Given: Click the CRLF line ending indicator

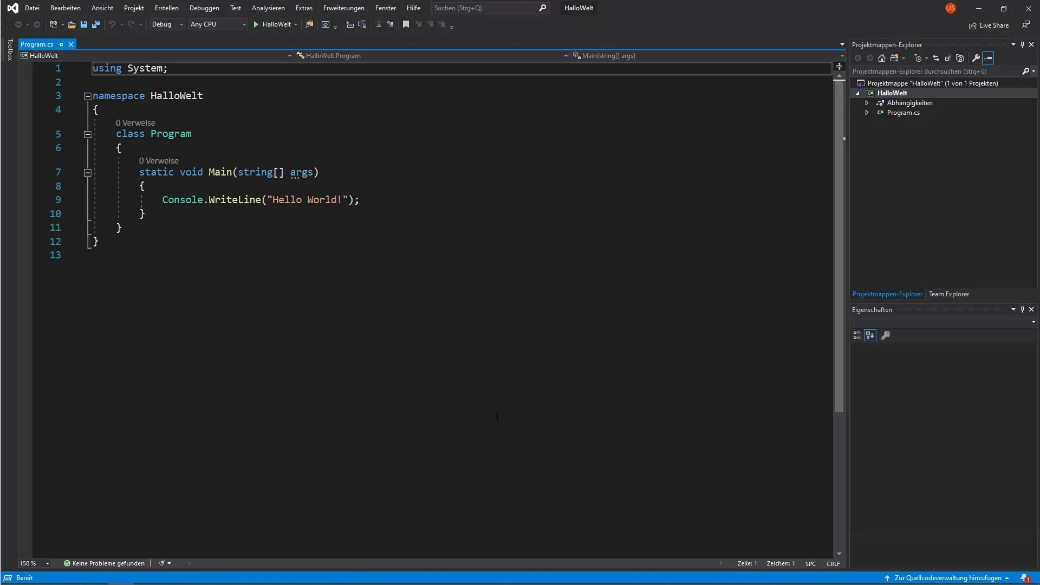Looking at the screenshot, I should click(x=833, y=564).
